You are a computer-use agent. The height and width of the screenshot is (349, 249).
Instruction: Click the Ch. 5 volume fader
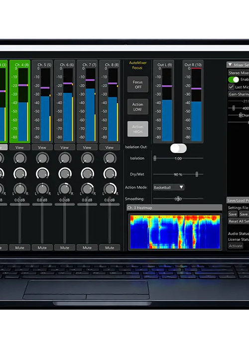point(42,220)
